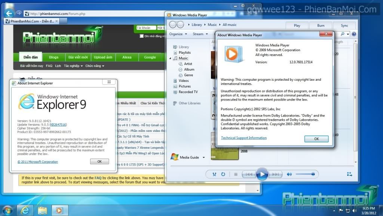Go forward in Internet Explorer
This screenshot has width=383, height=216.
click(19, 13)
